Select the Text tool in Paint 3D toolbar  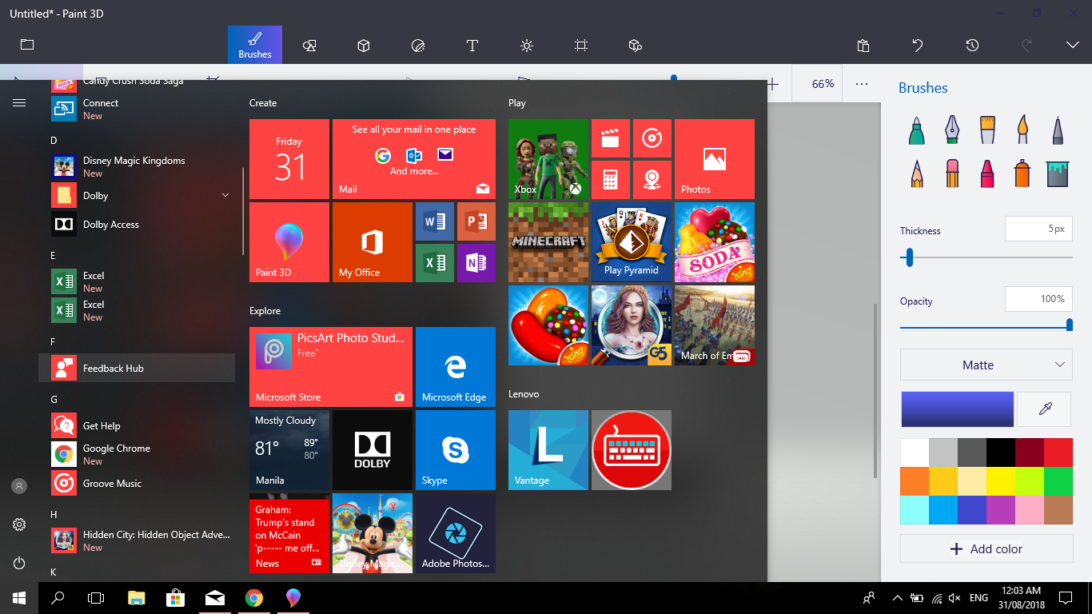[472, 46]
